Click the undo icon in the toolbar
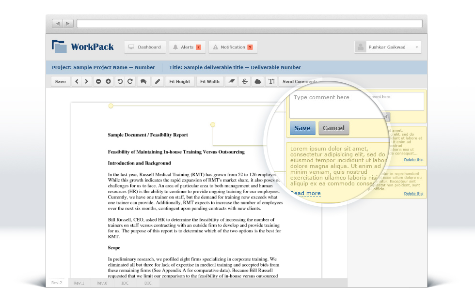 (x=119, y=81)
